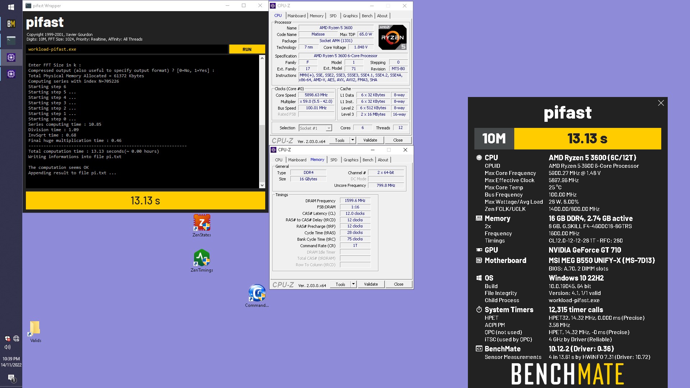Image resolution: width=690 pixels, height=388 pixels.
Task: Click the workload-pifast.exe input field
Action: click(126, 49)
